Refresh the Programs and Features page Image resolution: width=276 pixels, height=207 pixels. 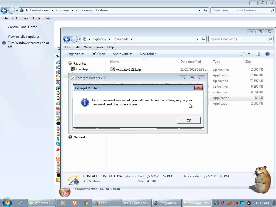tap(205, 11)
